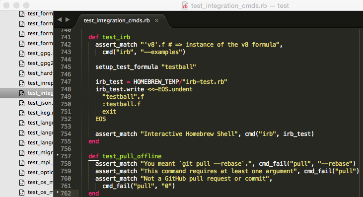This screenshot has height=197, width=363.
Task: Go back with the left tab arrow
Action: [60, 20]
